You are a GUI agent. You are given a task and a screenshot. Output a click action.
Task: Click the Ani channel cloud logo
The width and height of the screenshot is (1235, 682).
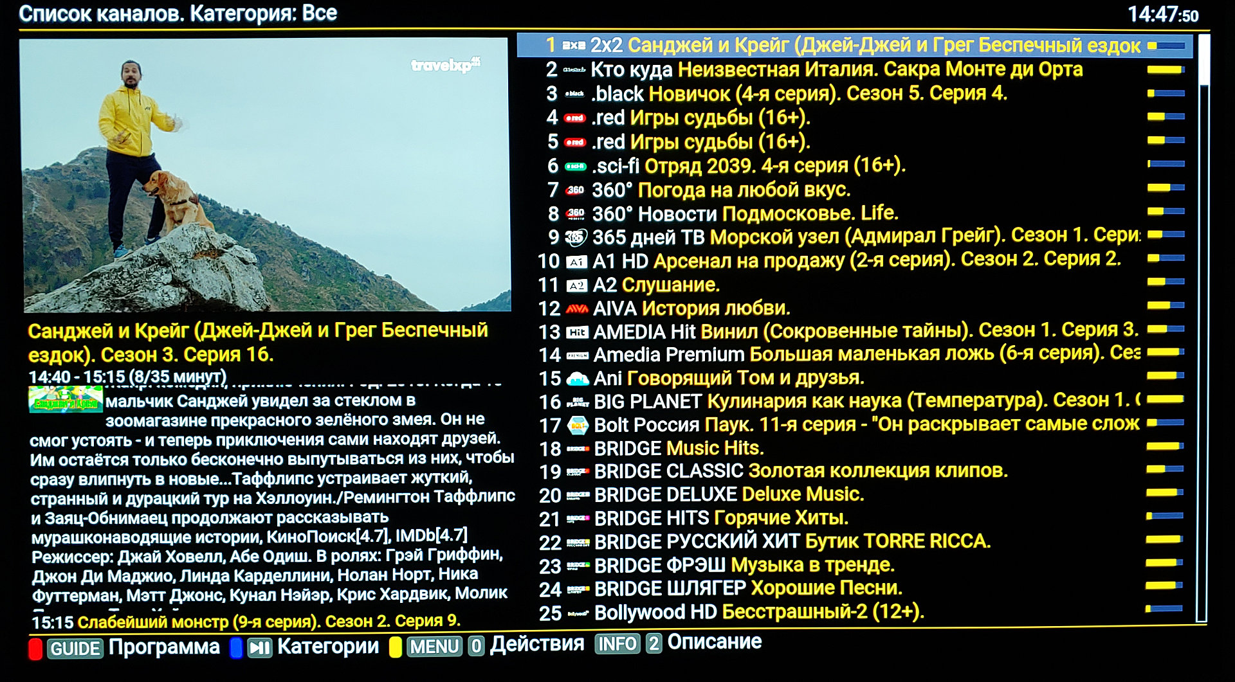(x=578, y=379)
